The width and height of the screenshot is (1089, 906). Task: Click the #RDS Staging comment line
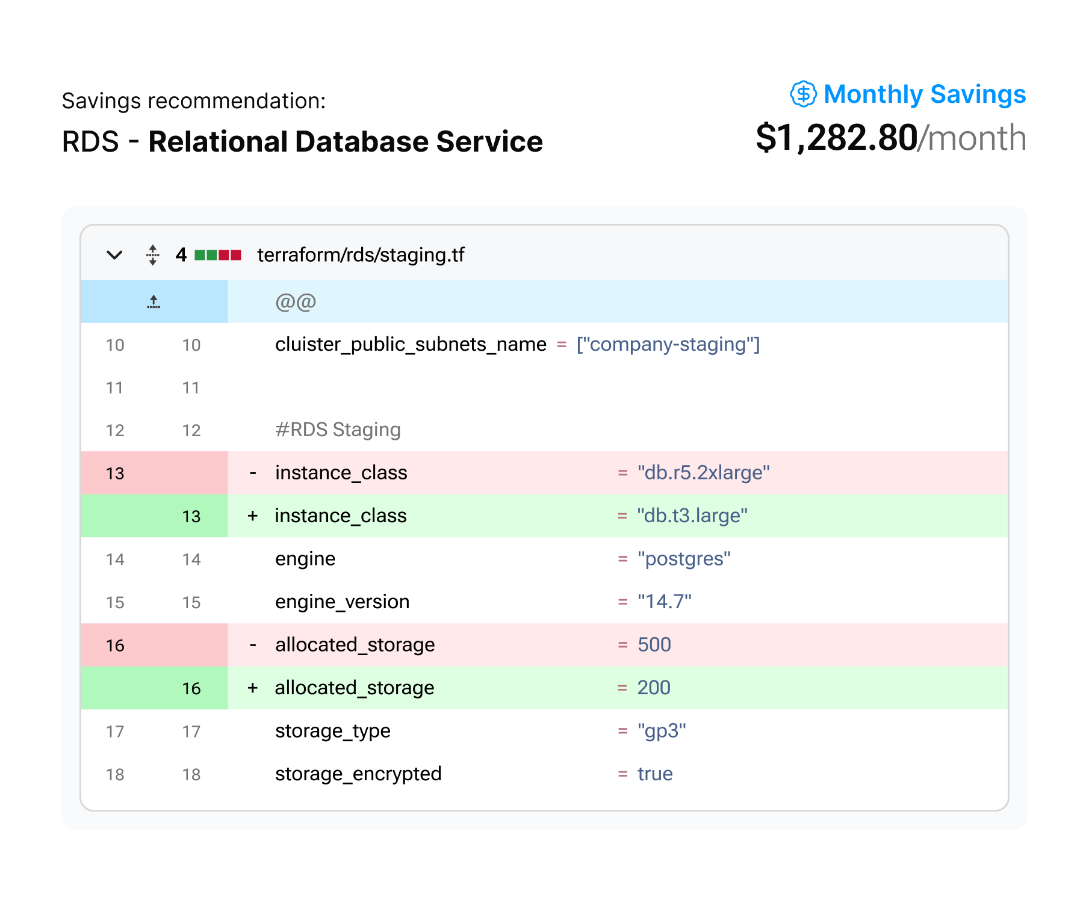pyautogui.click(x=338, y=430)
